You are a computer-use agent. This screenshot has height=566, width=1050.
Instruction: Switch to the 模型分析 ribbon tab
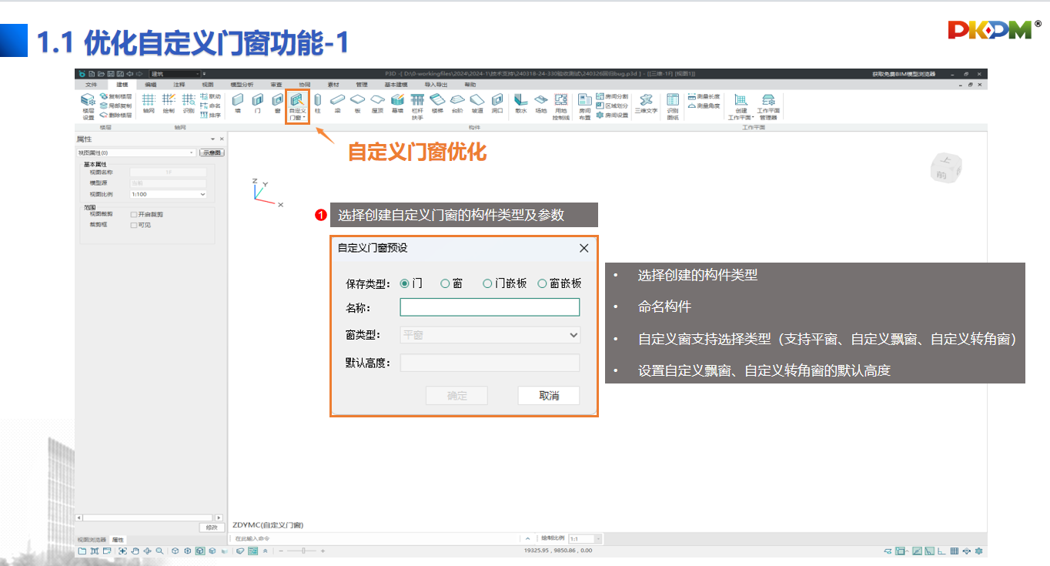pyautogui.click(x=242, y=84)
